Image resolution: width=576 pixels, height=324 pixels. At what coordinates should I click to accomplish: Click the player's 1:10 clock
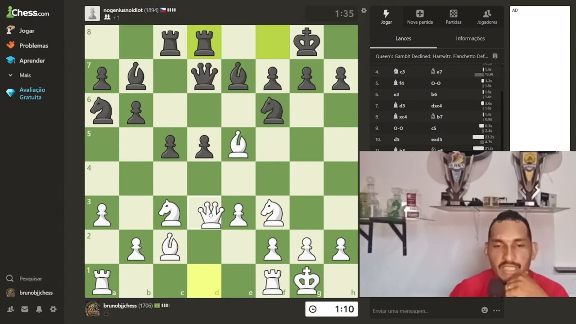pyautogui.click(x=332, y=309)
